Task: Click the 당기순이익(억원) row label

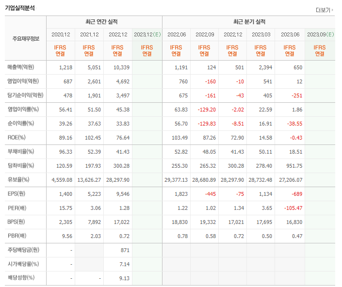Action: (x=25, y=95)
